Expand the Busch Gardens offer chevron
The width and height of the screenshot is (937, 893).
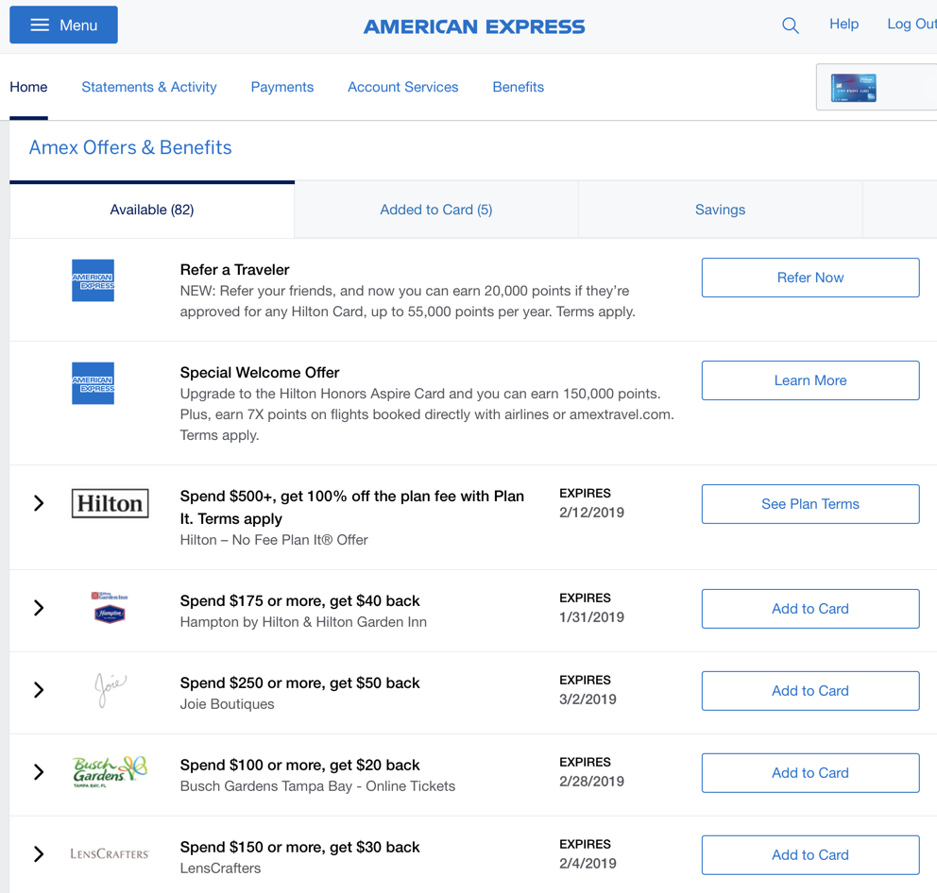39,772
